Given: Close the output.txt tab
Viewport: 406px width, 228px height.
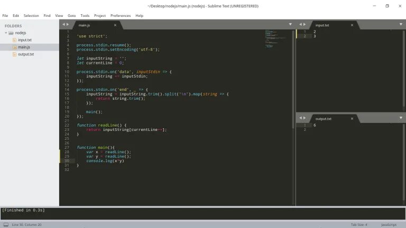Looking at the screenshot, I should coord(352,119).
